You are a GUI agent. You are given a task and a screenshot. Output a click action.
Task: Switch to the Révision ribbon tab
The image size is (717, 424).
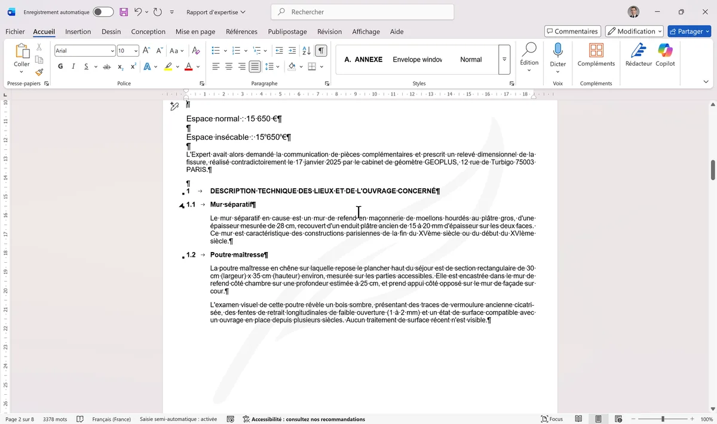pos(329,32)
